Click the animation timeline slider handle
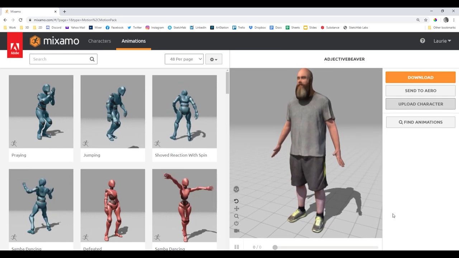The width and height of the screenshot is (459, 258). [275, 247]
